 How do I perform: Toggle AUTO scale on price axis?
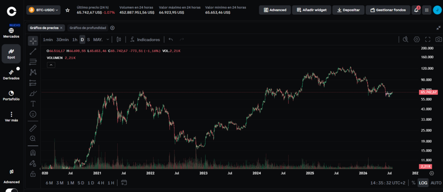436,183
